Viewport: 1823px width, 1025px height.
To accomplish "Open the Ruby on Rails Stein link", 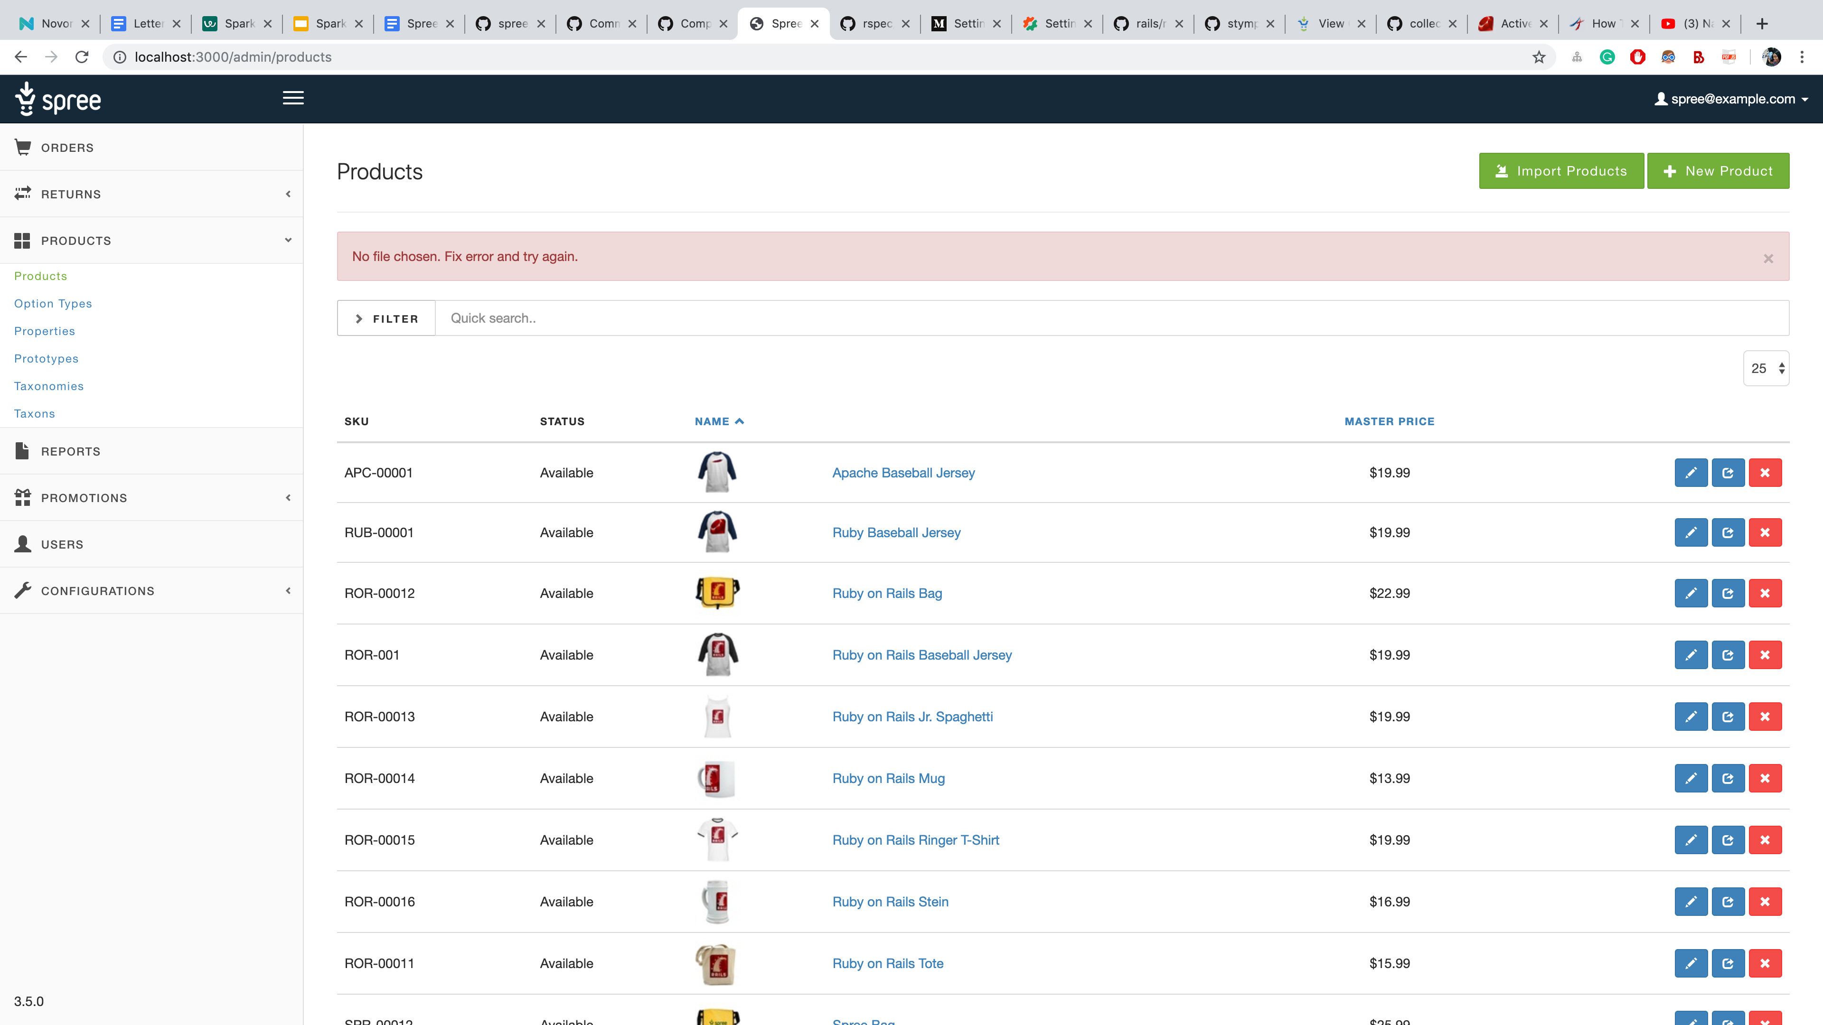I will click(890, 902).
